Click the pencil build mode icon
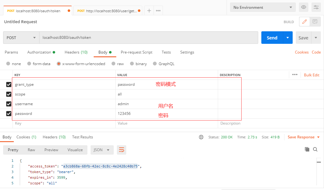 [x=304, y=22]
